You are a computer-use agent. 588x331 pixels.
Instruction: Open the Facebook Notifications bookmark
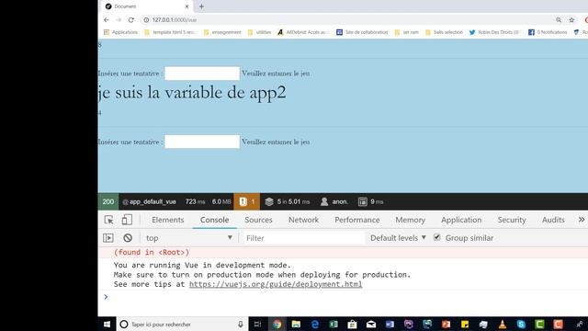coord(548,32)
